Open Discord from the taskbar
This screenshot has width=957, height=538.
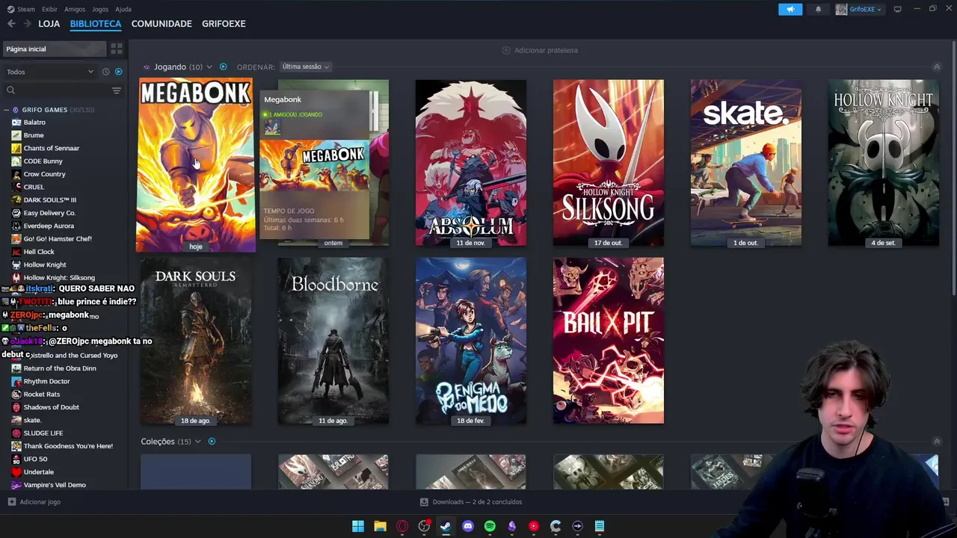coord(468,526)
